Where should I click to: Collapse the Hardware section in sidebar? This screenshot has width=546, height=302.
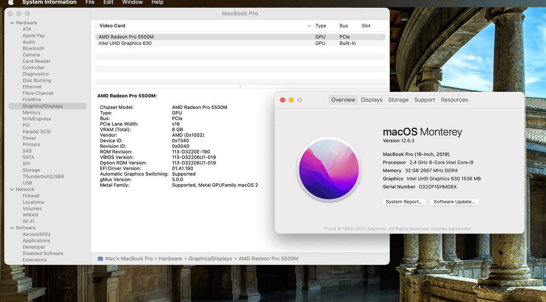12,23
